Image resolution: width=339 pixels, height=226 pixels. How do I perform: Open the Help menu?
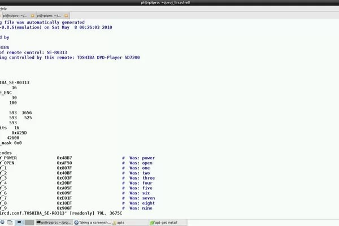click(3, 8)
